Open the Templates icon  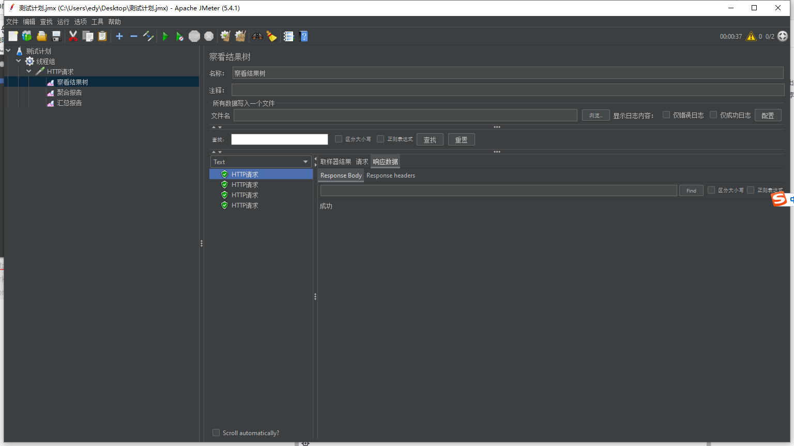pos(27,36)
